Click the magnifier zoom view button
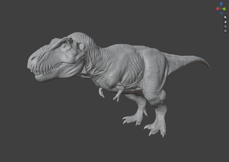229x162 pixels. pyautogui.click(x=225, y=17)
